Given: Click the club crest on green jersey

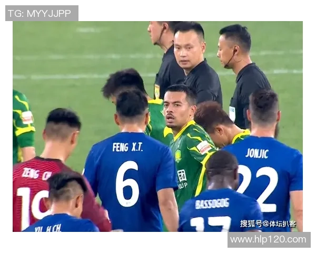Looking at the screenshot, I should 178,155.
